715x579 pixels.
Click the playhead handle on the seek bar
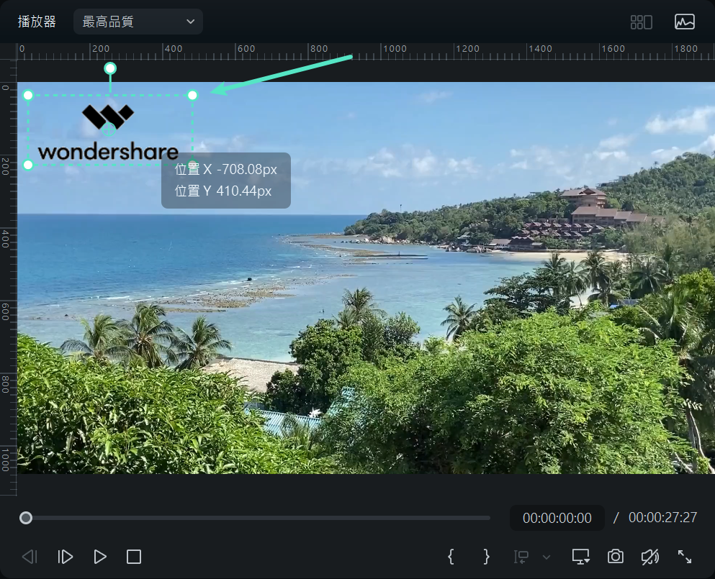pos(26,517)
